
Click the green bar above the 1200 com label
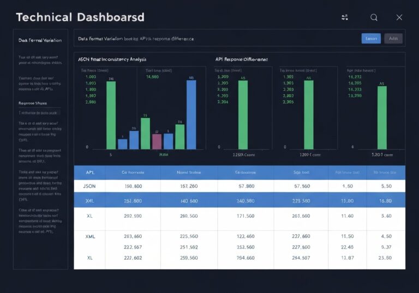coord(308,114)
